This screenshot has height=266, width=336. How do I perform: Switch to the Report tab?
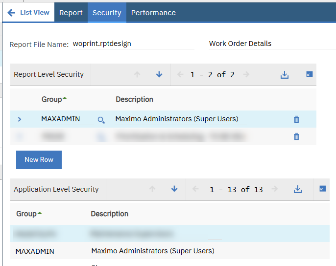pos(71,13)
